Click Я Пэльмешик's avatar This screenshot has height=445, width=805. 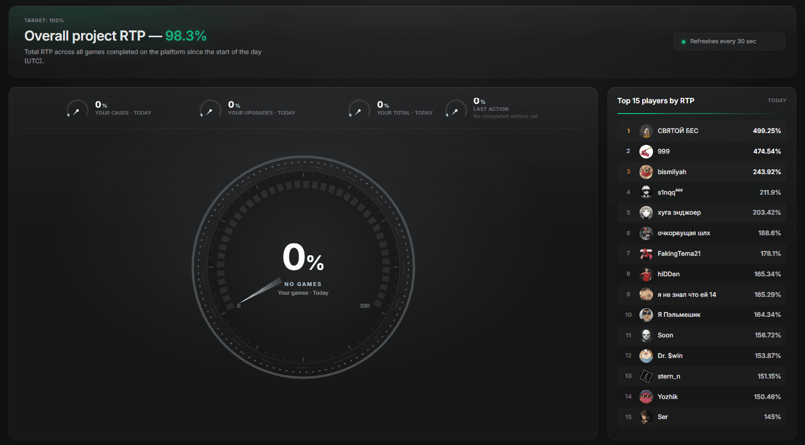point(646,315)
